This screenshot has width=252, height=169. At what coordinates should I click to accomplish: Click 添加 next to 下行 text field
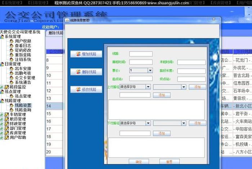coord(162,133)
